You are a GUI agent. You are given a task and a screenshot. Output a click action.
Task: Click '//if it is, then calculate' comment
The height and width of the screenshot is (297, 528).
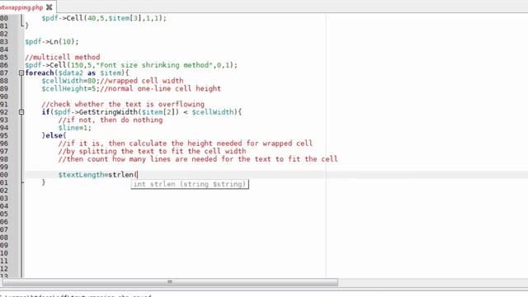click(x=186, y=144)
